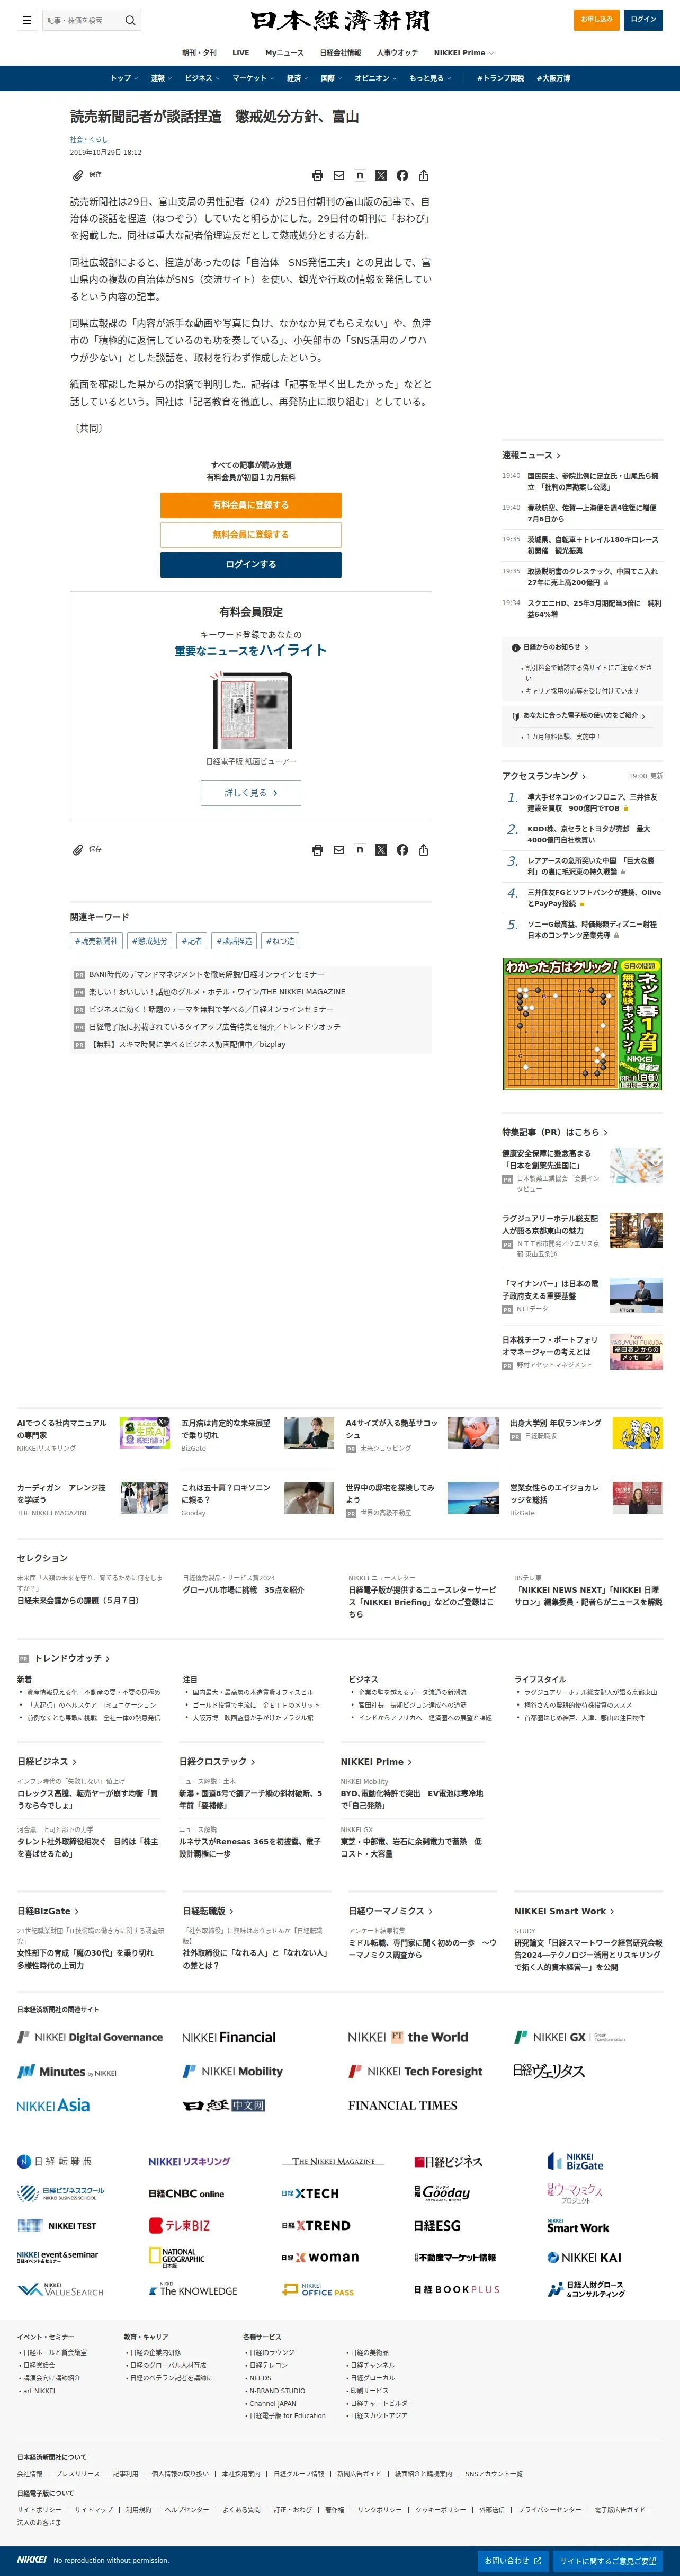Click the ログイン button in header
This screenshot has width=680, height=2576.
pos(643,19)
